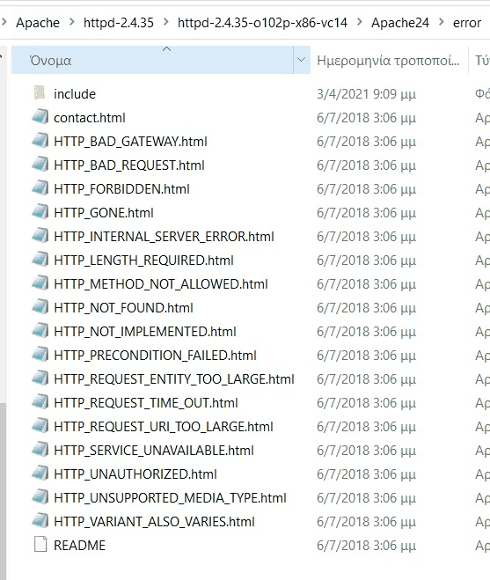Click the HTTP_PRECONDITION_FAILED.html file icon
490x580 pixels.
pyautogui.click(x=40, y=355)
